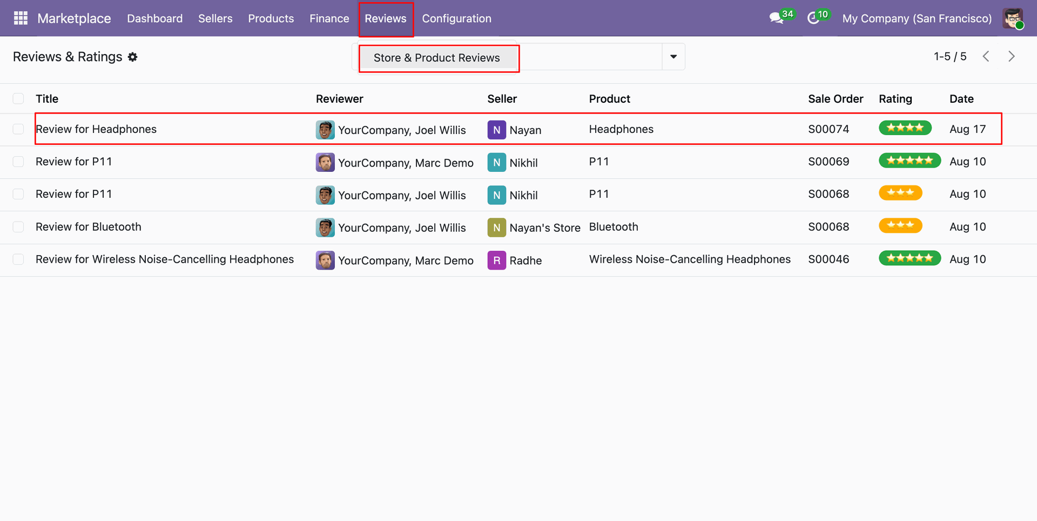Open the Reviews menu
The height and width of the screenshot is (521, 1037).
click(x=386, y=18)
